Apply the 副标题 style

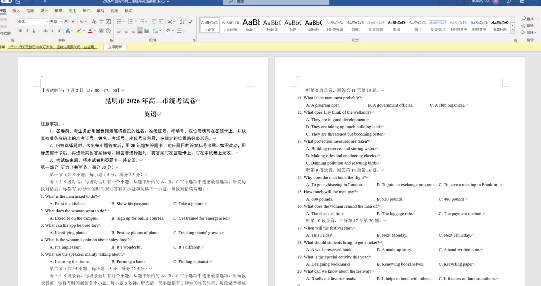[313, 25]
